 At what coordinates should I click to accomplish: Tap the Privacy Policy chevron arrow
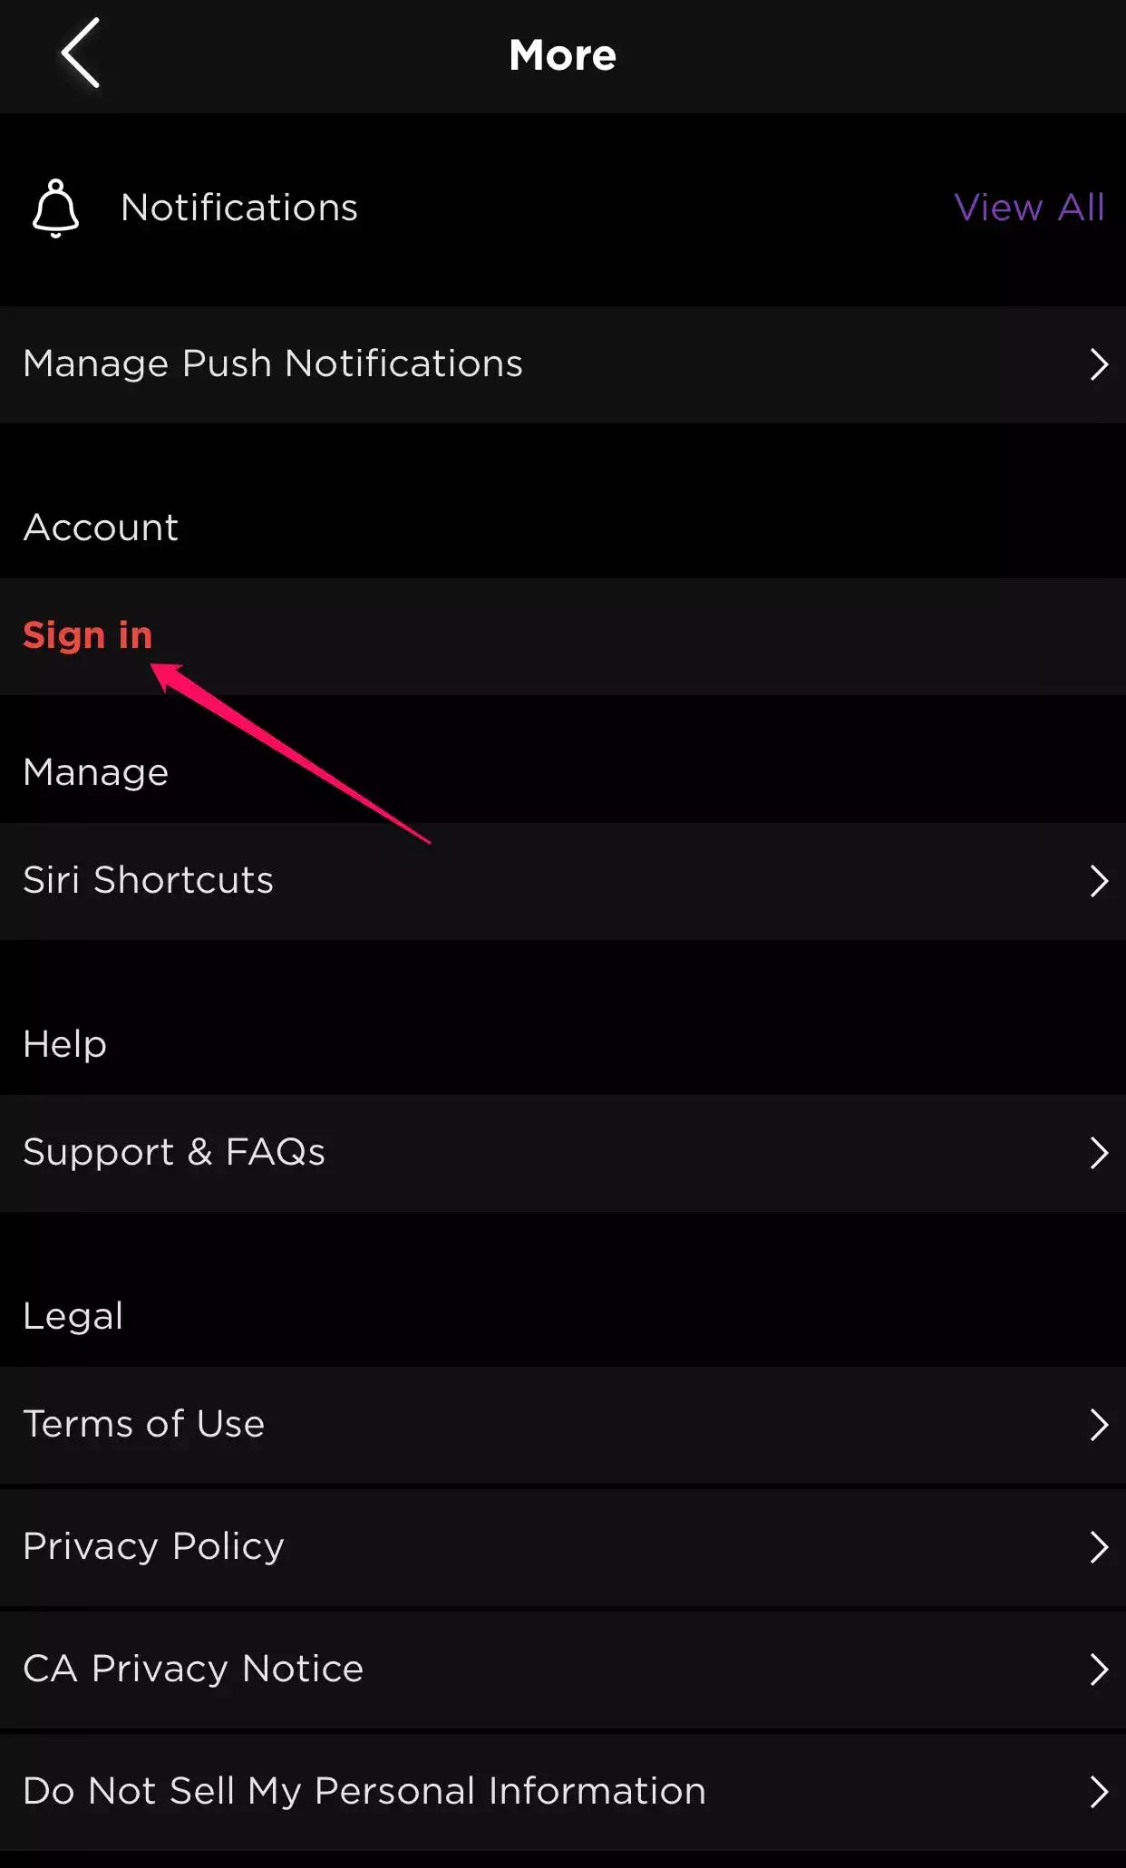[1099, 1547]
